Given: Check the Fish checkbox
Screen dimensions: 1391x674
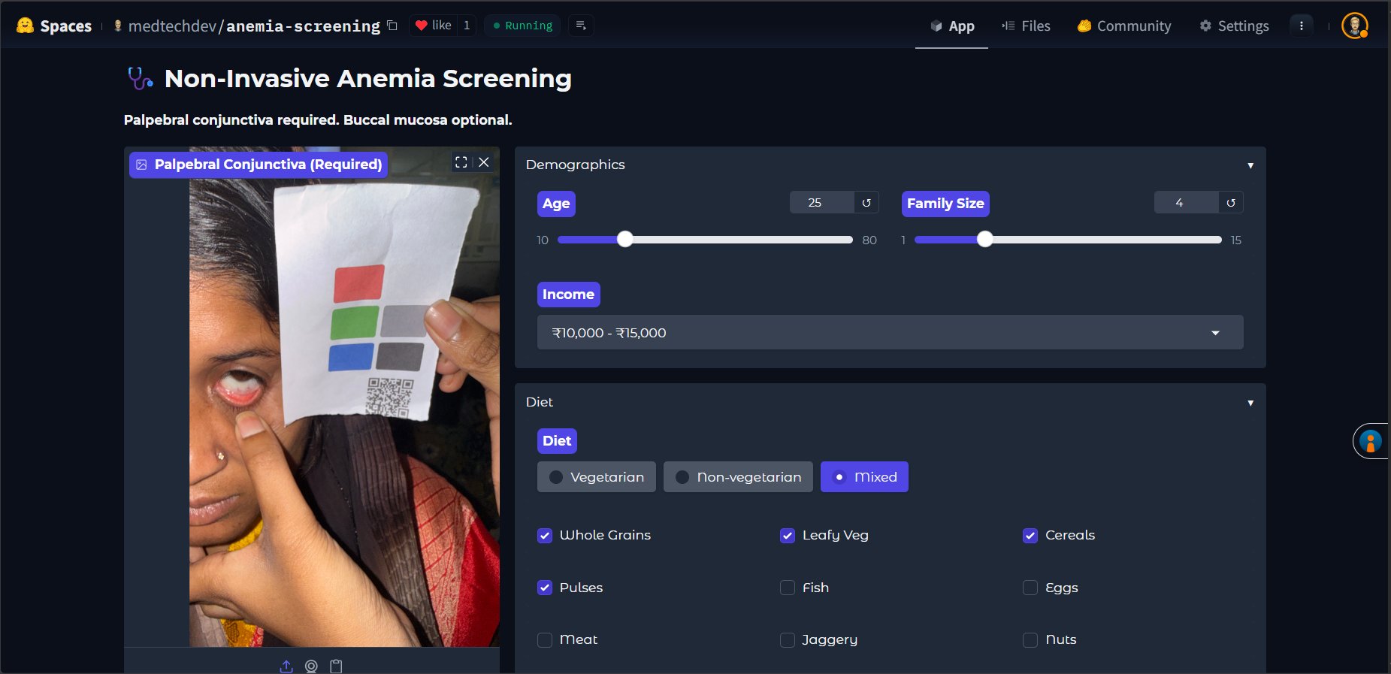Looking at the screenshot, I should pyautogui.click(x=788, y=588).
